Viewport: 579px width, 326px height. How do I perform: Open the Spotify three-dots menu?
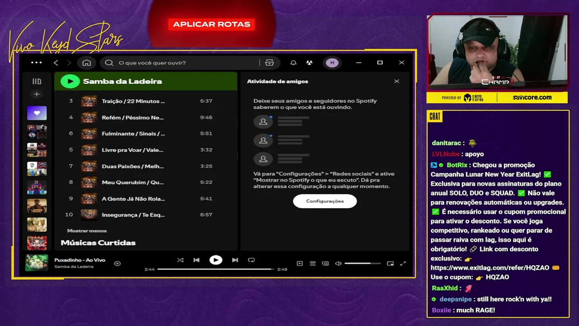(x=36, y=62)
